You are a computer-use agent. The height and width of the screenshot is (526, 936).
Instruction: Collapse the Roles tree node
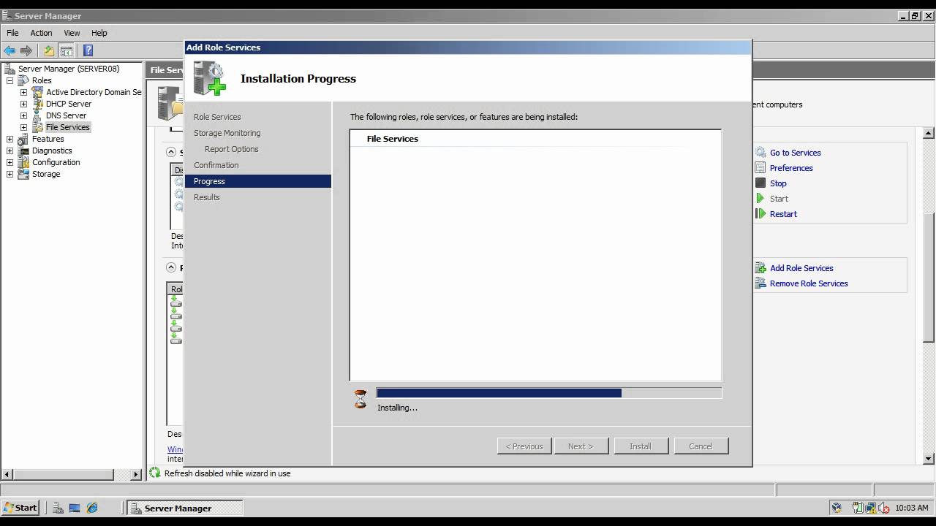tap(10, 80)
